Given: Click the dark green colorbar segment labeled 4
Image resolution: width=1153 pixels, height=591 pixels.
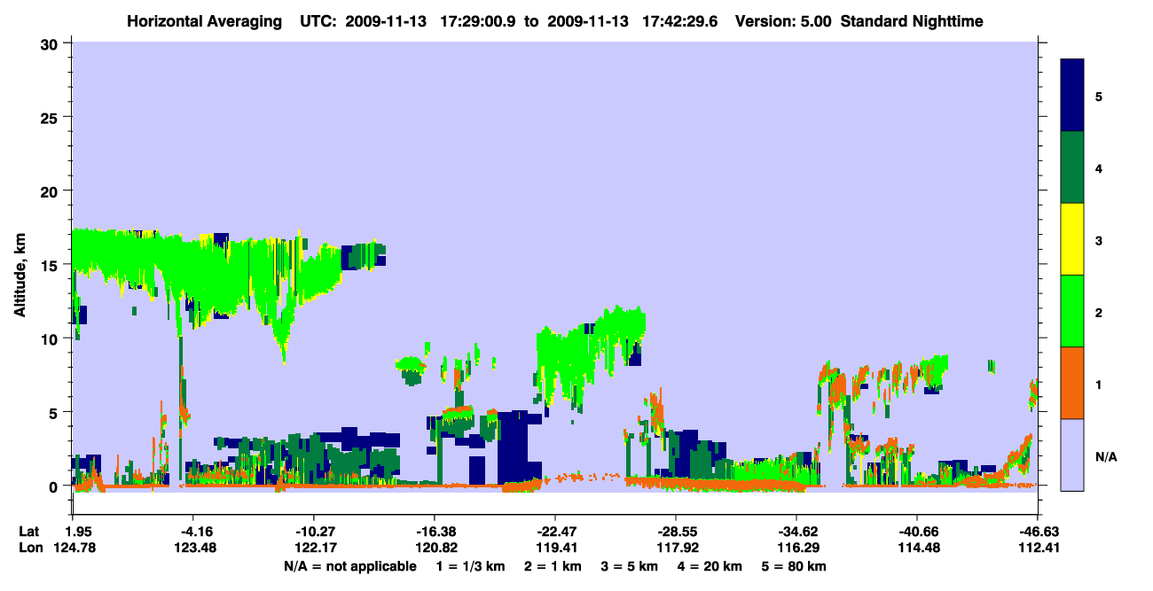Looking at the screenshot, I should (1072, 167).
